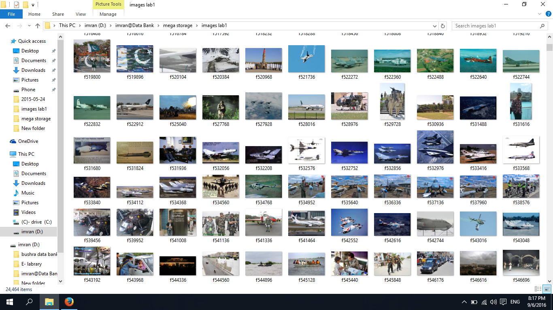The height and width of the screenshot is (310, 553).
Task: Switch to the Share ribbon tab
Action: [58, 14]
